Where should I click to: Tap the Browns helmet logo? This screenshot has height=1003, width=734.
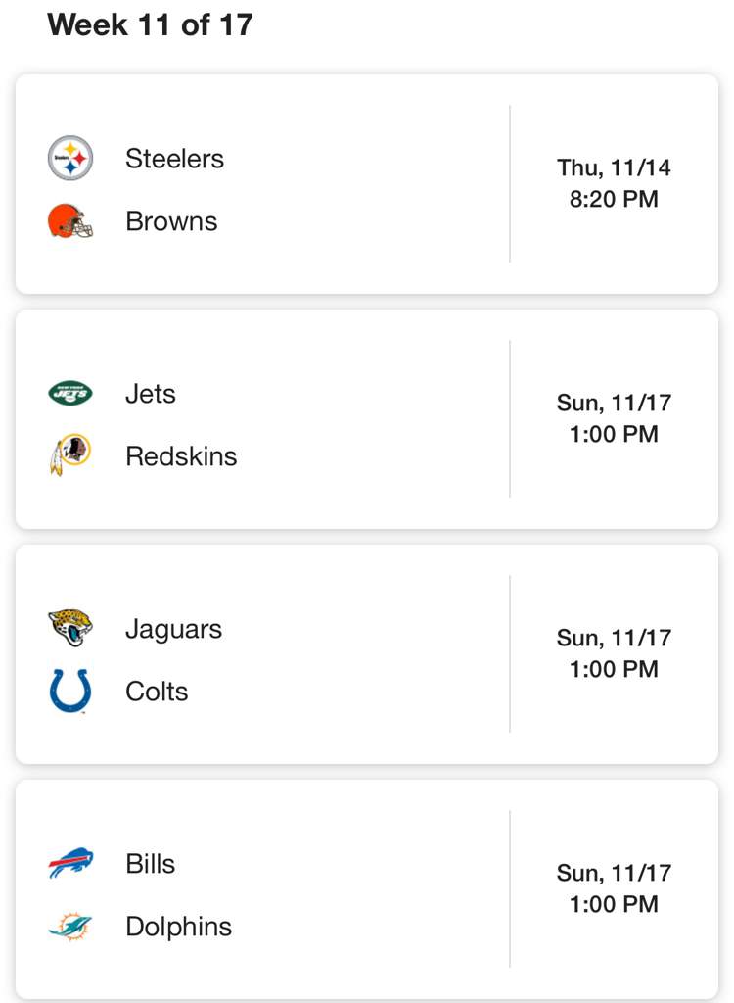pyautogui.click(x=70, y=220)
